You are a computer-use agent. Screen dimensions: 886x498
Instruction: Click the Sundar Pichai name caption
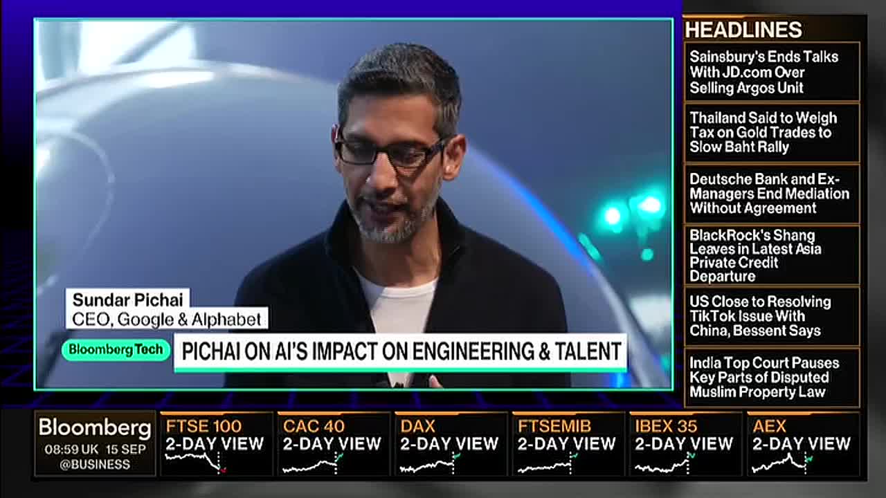[128, 299]
